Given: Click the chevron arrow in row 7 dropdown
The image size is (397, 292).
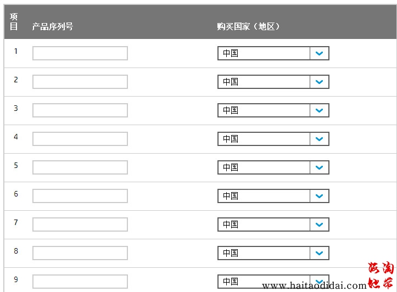Looking at the screenshot, I should click(319, 224).
